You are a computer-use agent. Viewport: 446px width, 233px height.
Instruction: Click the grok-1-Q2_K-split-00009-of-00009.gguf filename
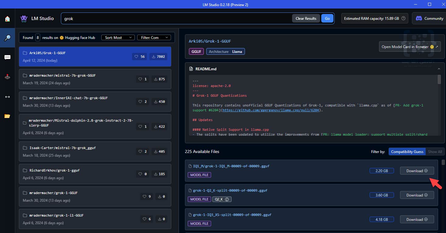230,190
